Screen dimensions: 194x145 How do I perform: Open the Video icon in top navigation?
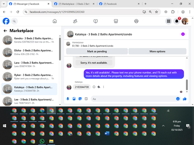pos(95,21)
